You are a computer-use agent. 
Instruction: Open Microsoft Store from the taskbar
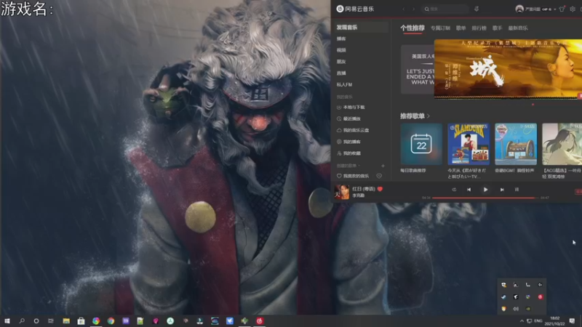point(81,320)
